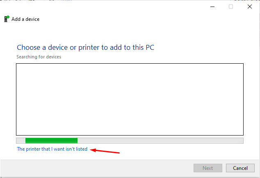Click the unfilled gray progress bar area
Image resolution: width=260 pixels, height=178 pixels.
click(160, 140)
